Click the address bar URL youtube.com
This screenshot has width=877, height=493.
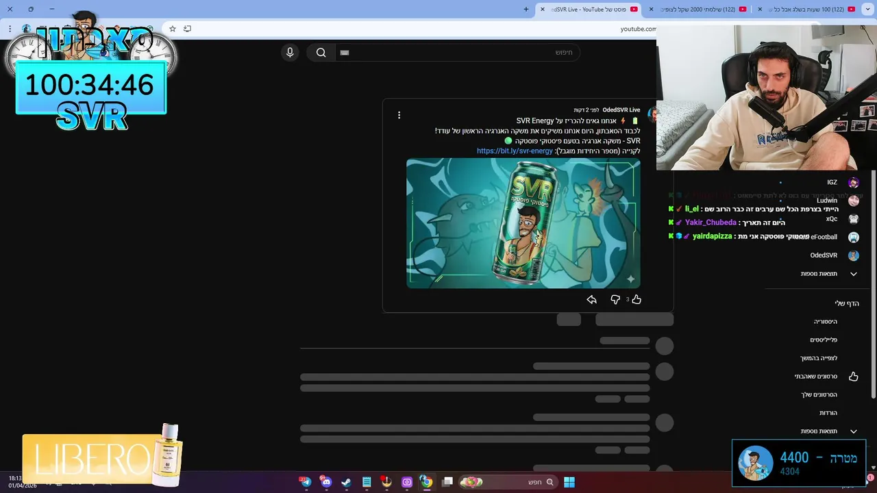pyautogui.click(x=639, y=29)
